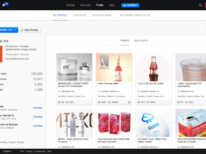Open Coffee cups product thumbnail
The image size is (206, 154).
pos(191,67)
